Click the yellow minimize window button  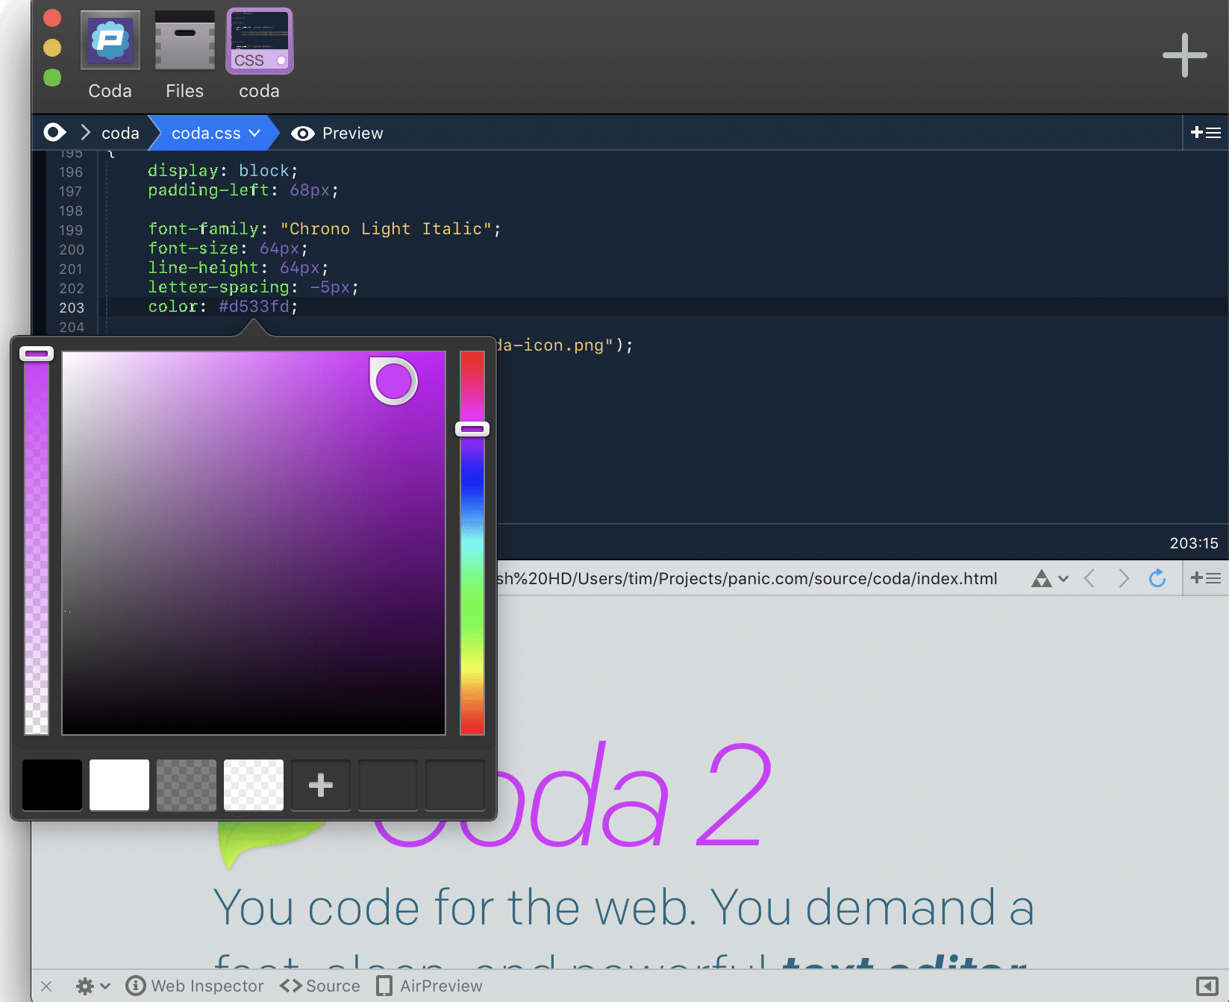52,48
